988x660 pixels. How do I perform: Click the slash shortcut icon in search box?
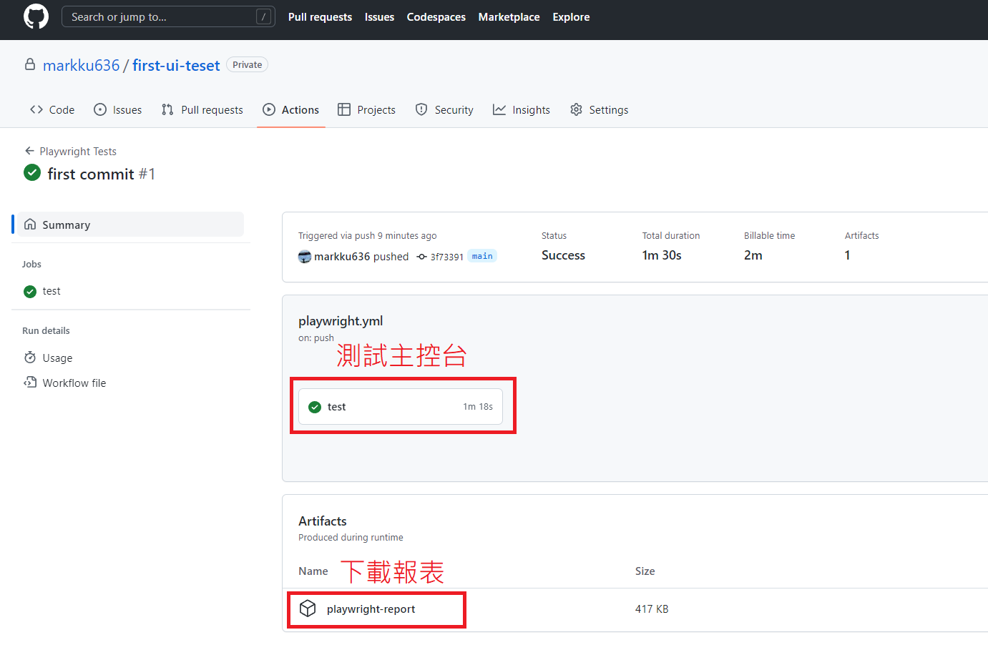click(x=263, y=16)
